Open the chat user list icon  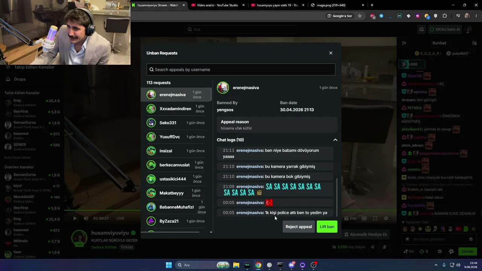474,43
